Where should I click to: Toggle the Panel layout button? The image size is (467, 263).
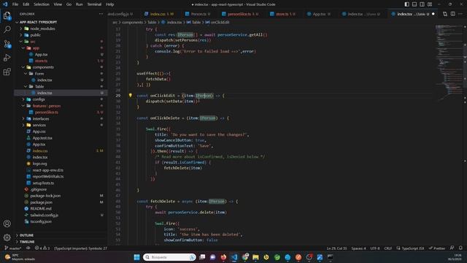pyautogui.click(x=414, y=4)
